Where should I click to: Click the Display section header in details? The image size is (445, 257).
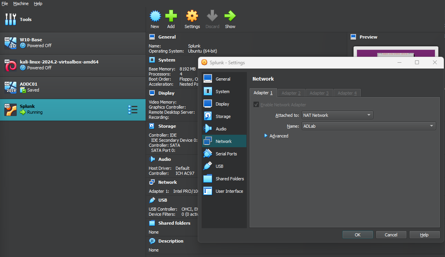coord(166,93)
